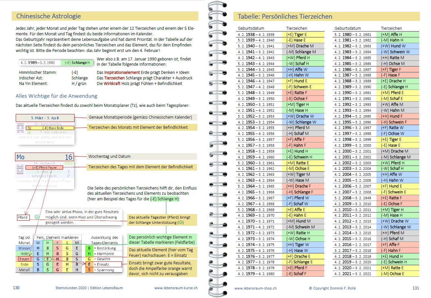The height and width of the screenshot is (298, 431).
Task: Click the Tierzeichen cell for 1996 (+F) Ratte W
Action: [x=398, y=128]
